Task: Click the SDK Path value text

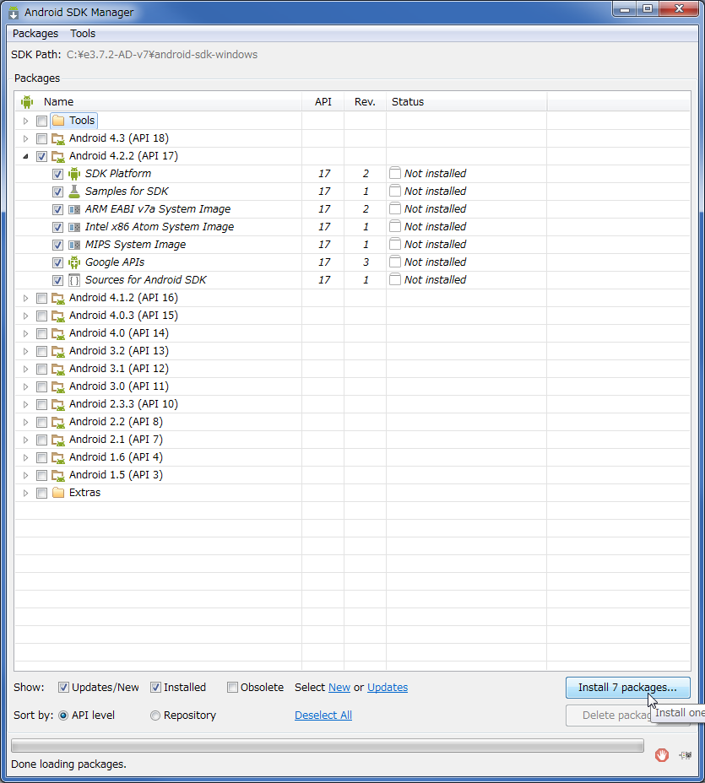Action: click(x=162, y=55)
